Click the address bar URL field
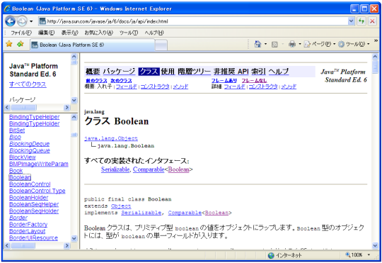 193,21
